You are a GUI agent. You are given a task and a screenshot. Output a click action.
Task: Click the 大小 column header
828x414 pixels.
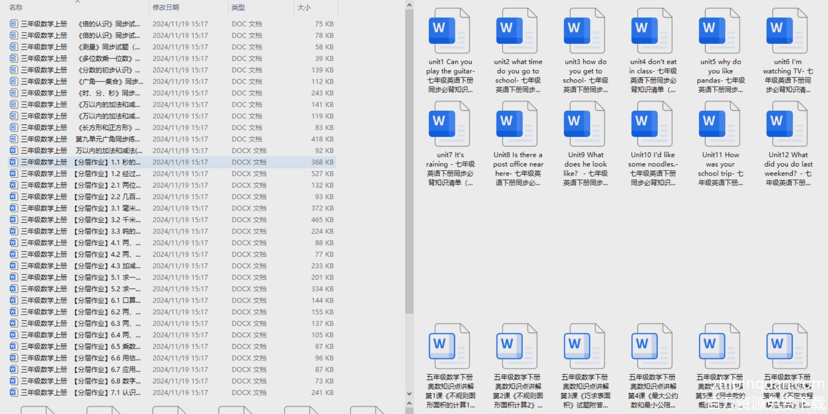point(304,7)
